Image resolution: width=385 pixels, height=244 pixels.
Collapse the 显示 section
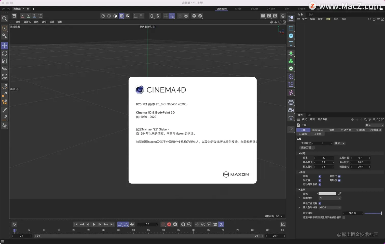pos(299,190)
